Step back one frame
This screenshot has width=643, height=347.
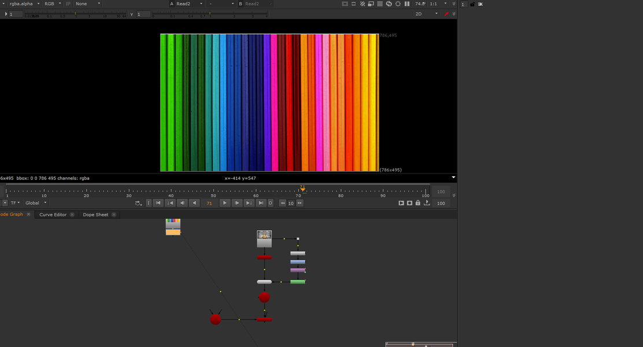coord(182,203)
